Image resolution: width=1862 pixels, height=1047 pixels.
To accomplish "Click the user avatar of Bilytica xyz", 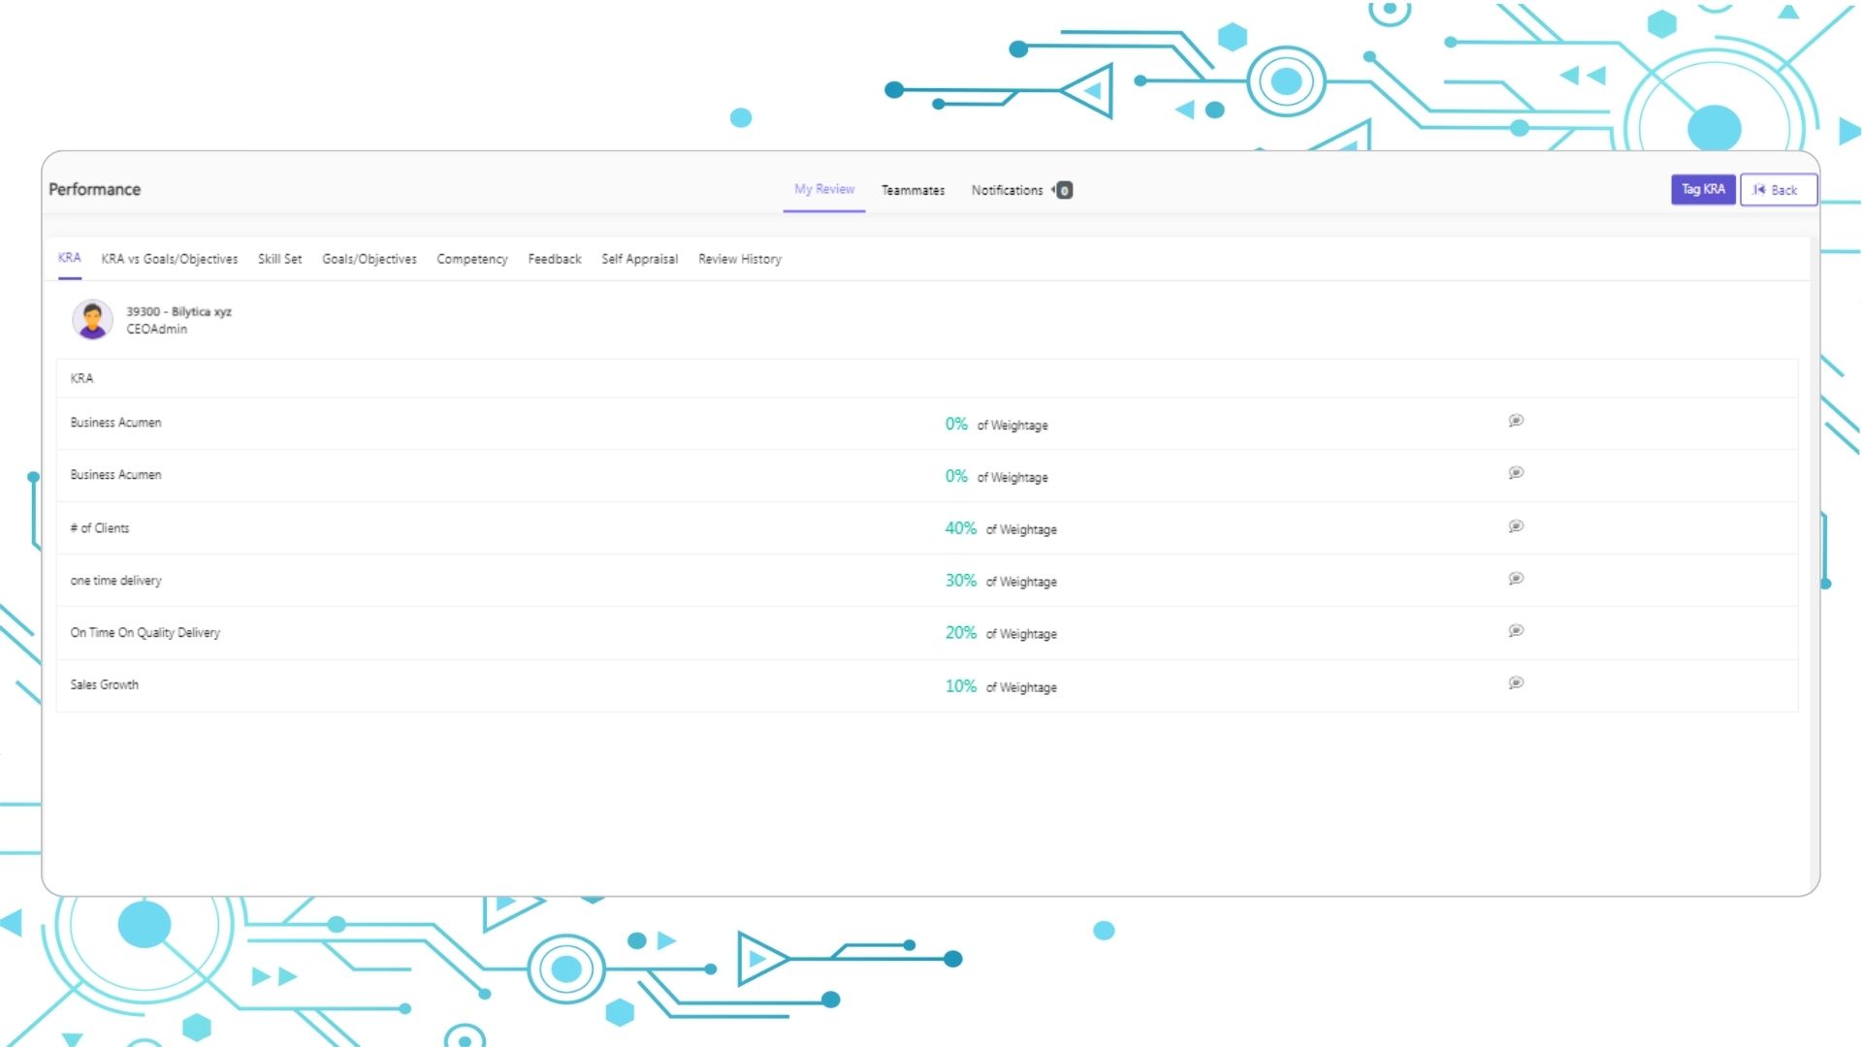I will 92,320.
